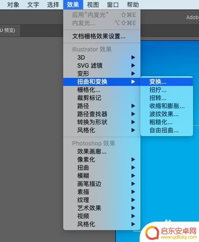Expand the 路径 submenu
This screenshot has width=199, height=242.
[102, 106]
